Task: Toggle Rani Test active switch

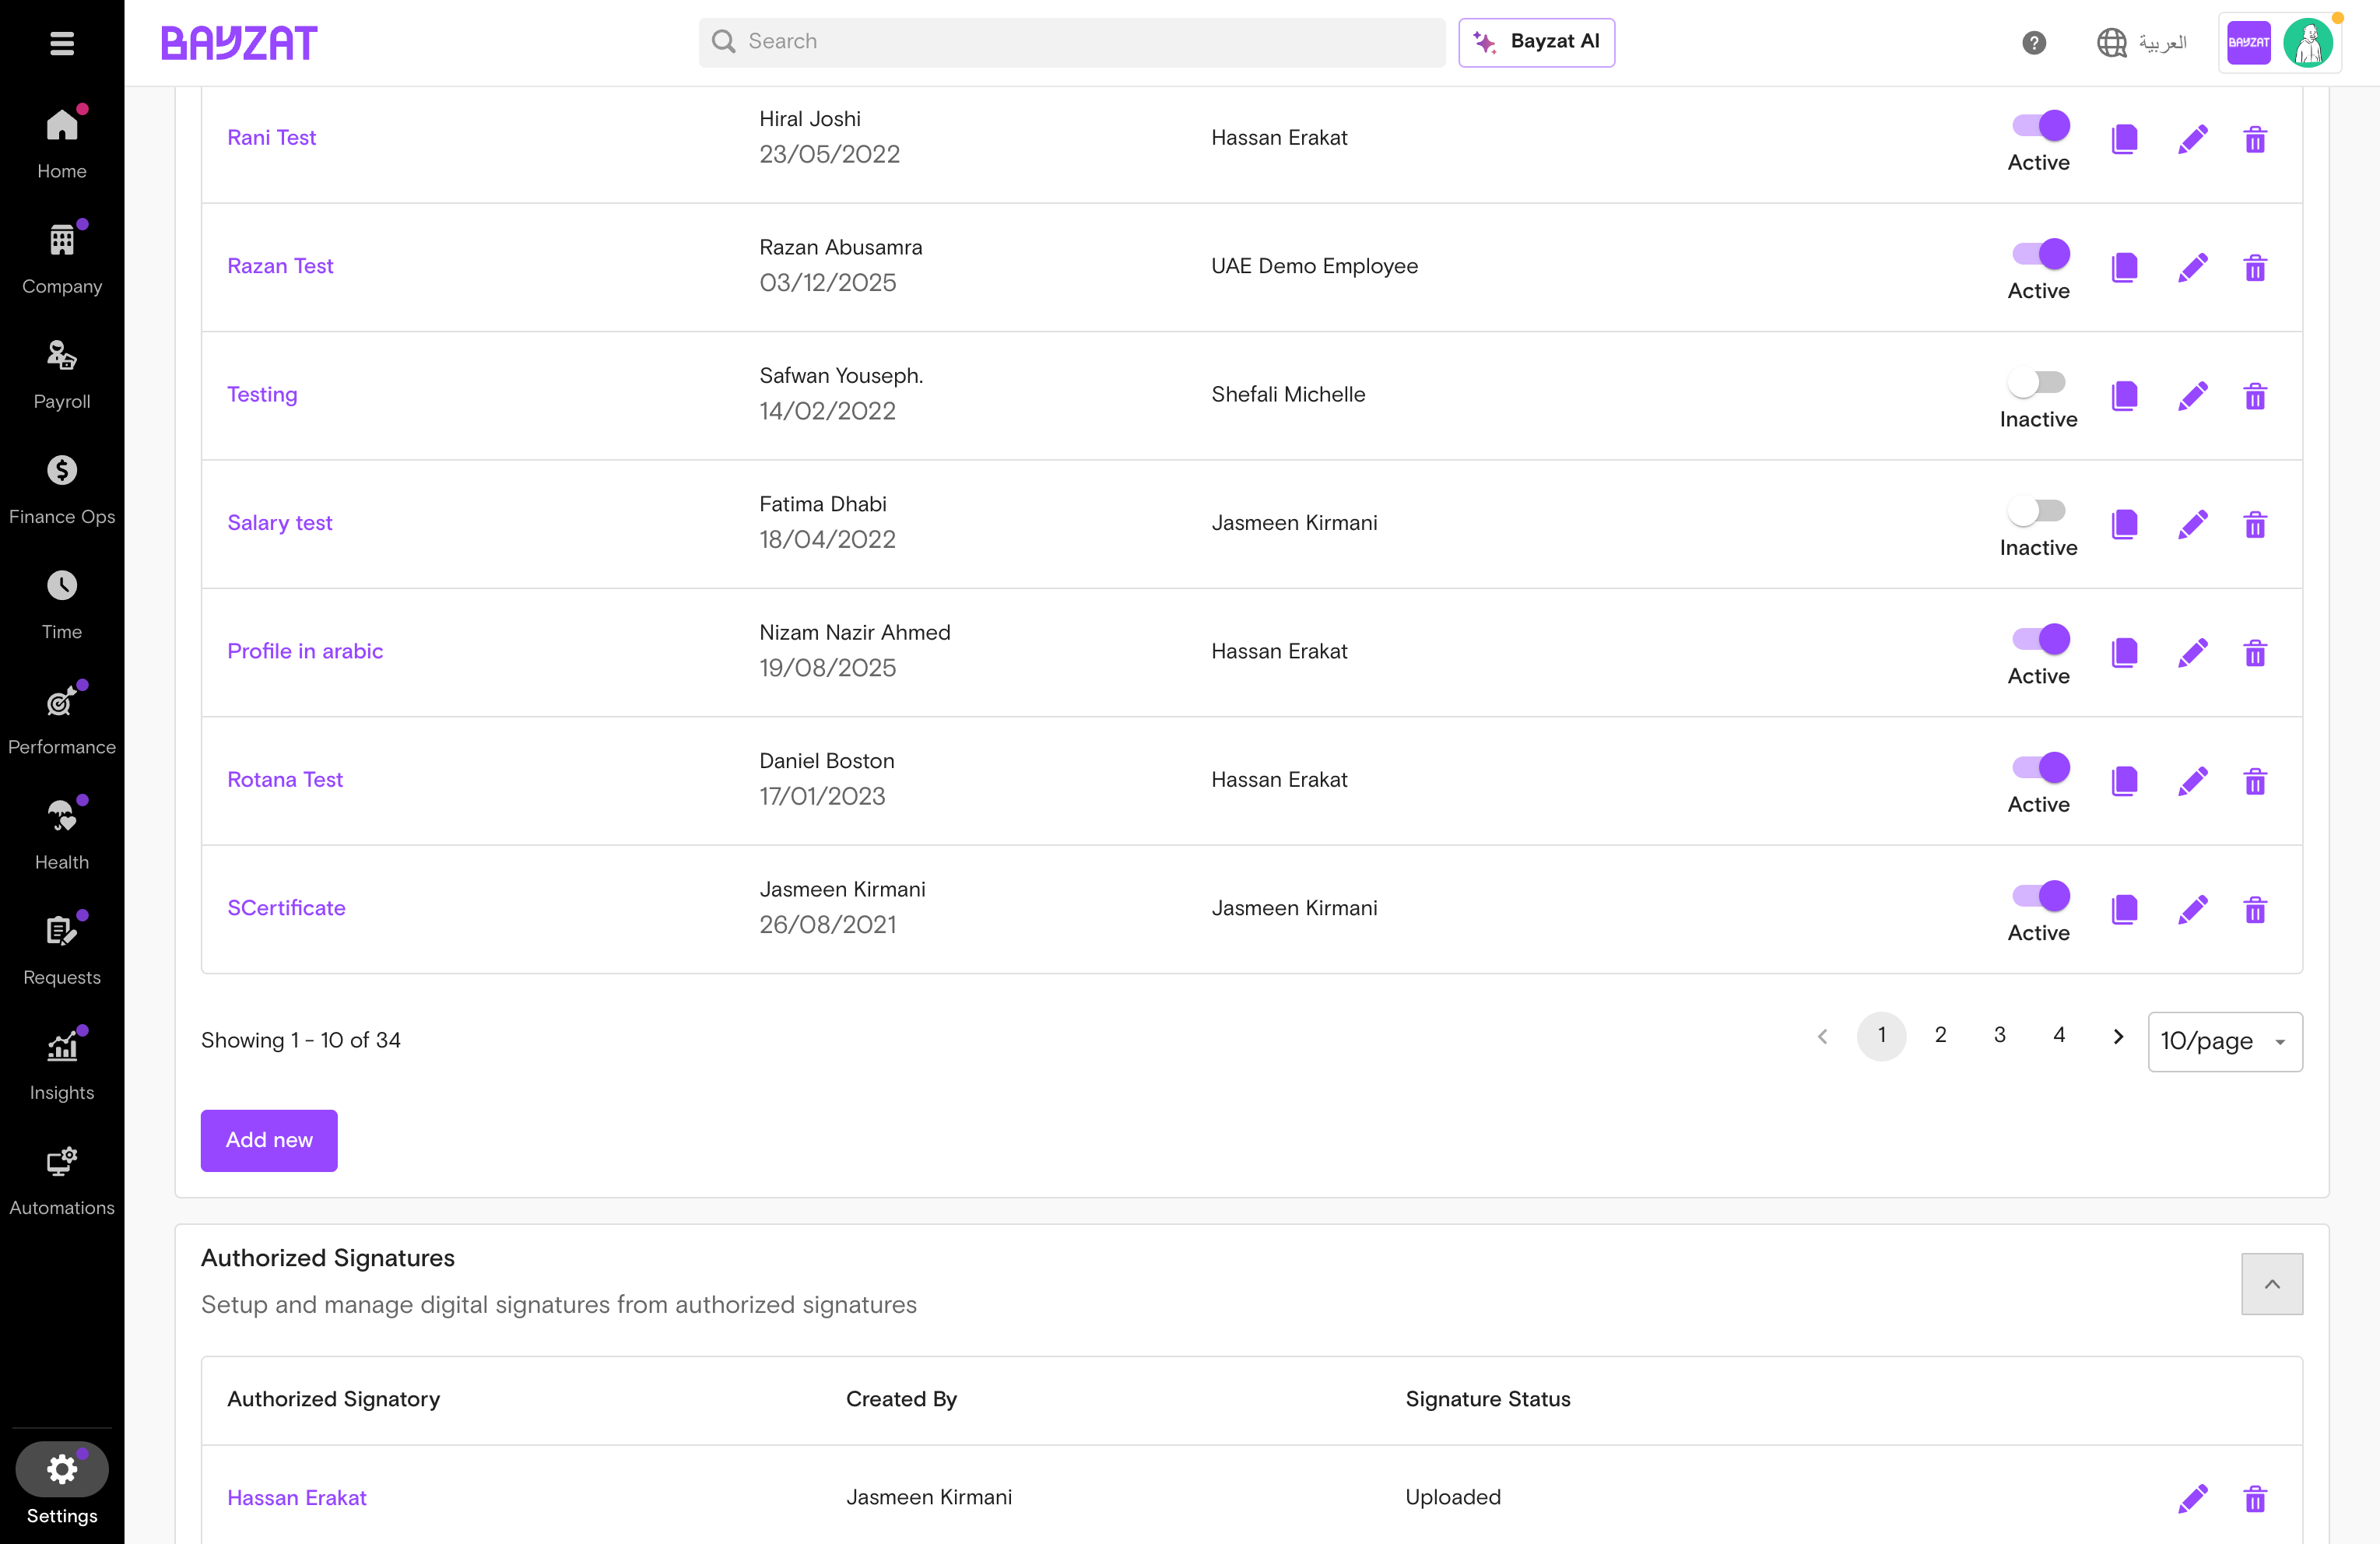Action: [2040, 126]
